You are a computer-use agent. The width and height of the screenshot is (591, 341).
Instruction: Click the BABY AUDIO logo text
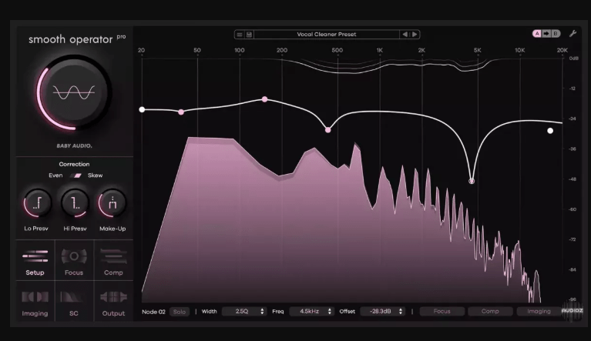click(74, 145)
